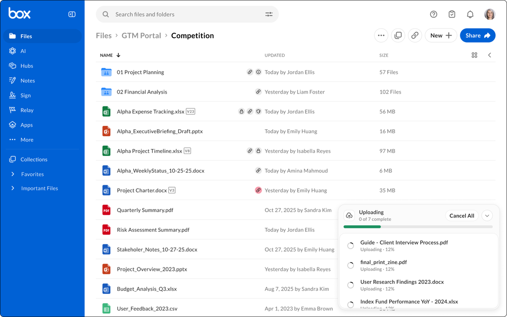Expand the Favorites collection
The width and height of the screenshot is (507, 317).
point(13,174)
